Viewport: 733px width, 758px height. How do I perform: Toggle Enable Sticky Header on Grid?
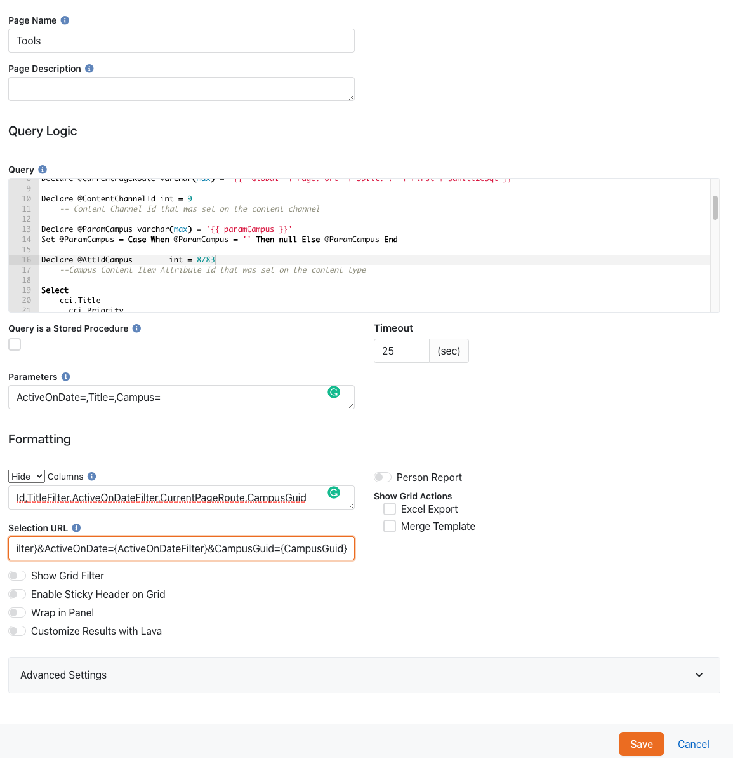click(17, 594)
